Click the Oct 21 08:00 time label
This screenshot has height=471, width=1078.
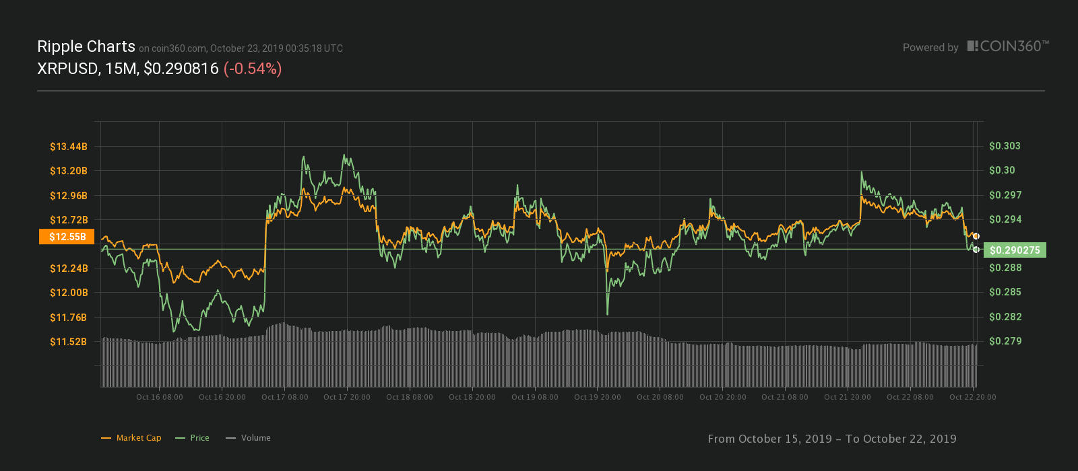pyautogui.click(x=785, y=397)
